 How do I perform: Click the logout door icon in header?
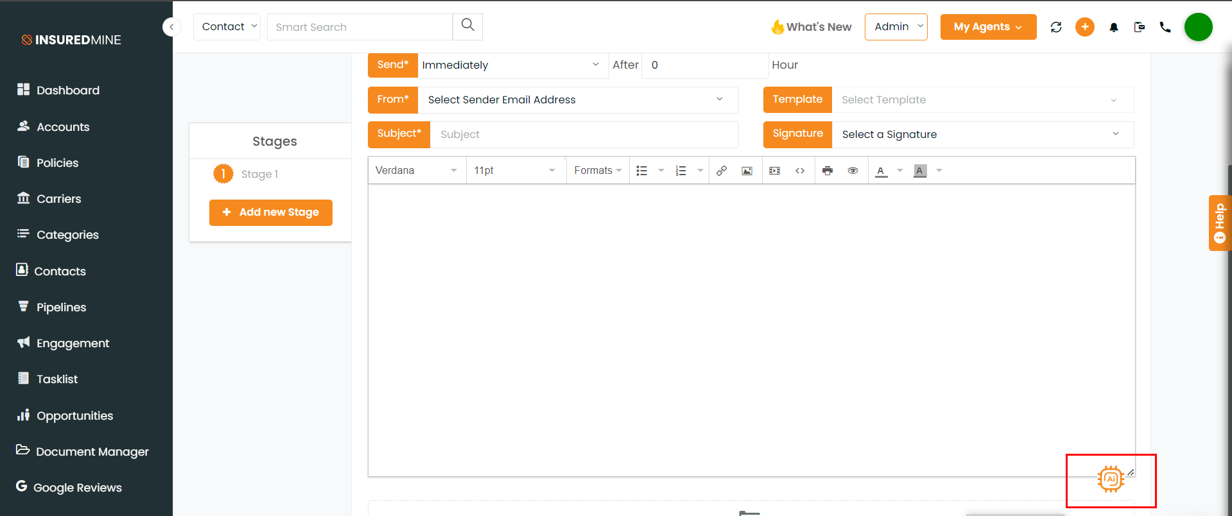tap(1140, 27)
